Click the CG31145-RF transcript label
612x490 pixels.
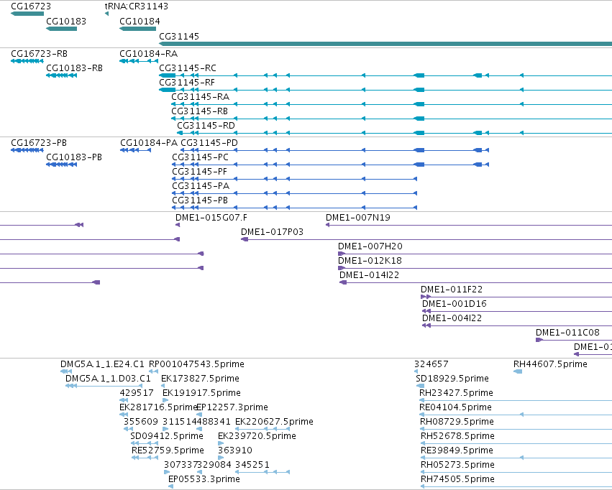tap(187, 82)
